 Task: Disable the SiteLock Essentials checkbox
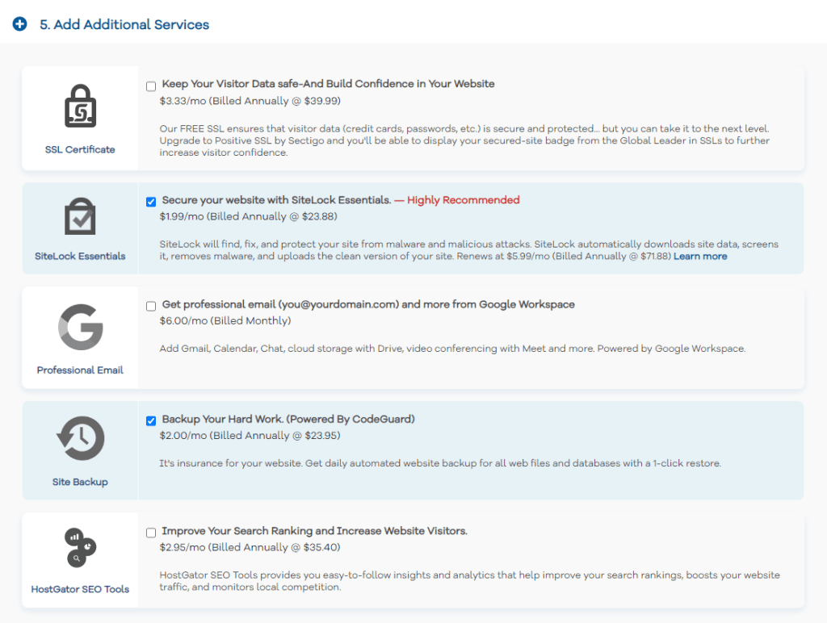click(150, 202)
